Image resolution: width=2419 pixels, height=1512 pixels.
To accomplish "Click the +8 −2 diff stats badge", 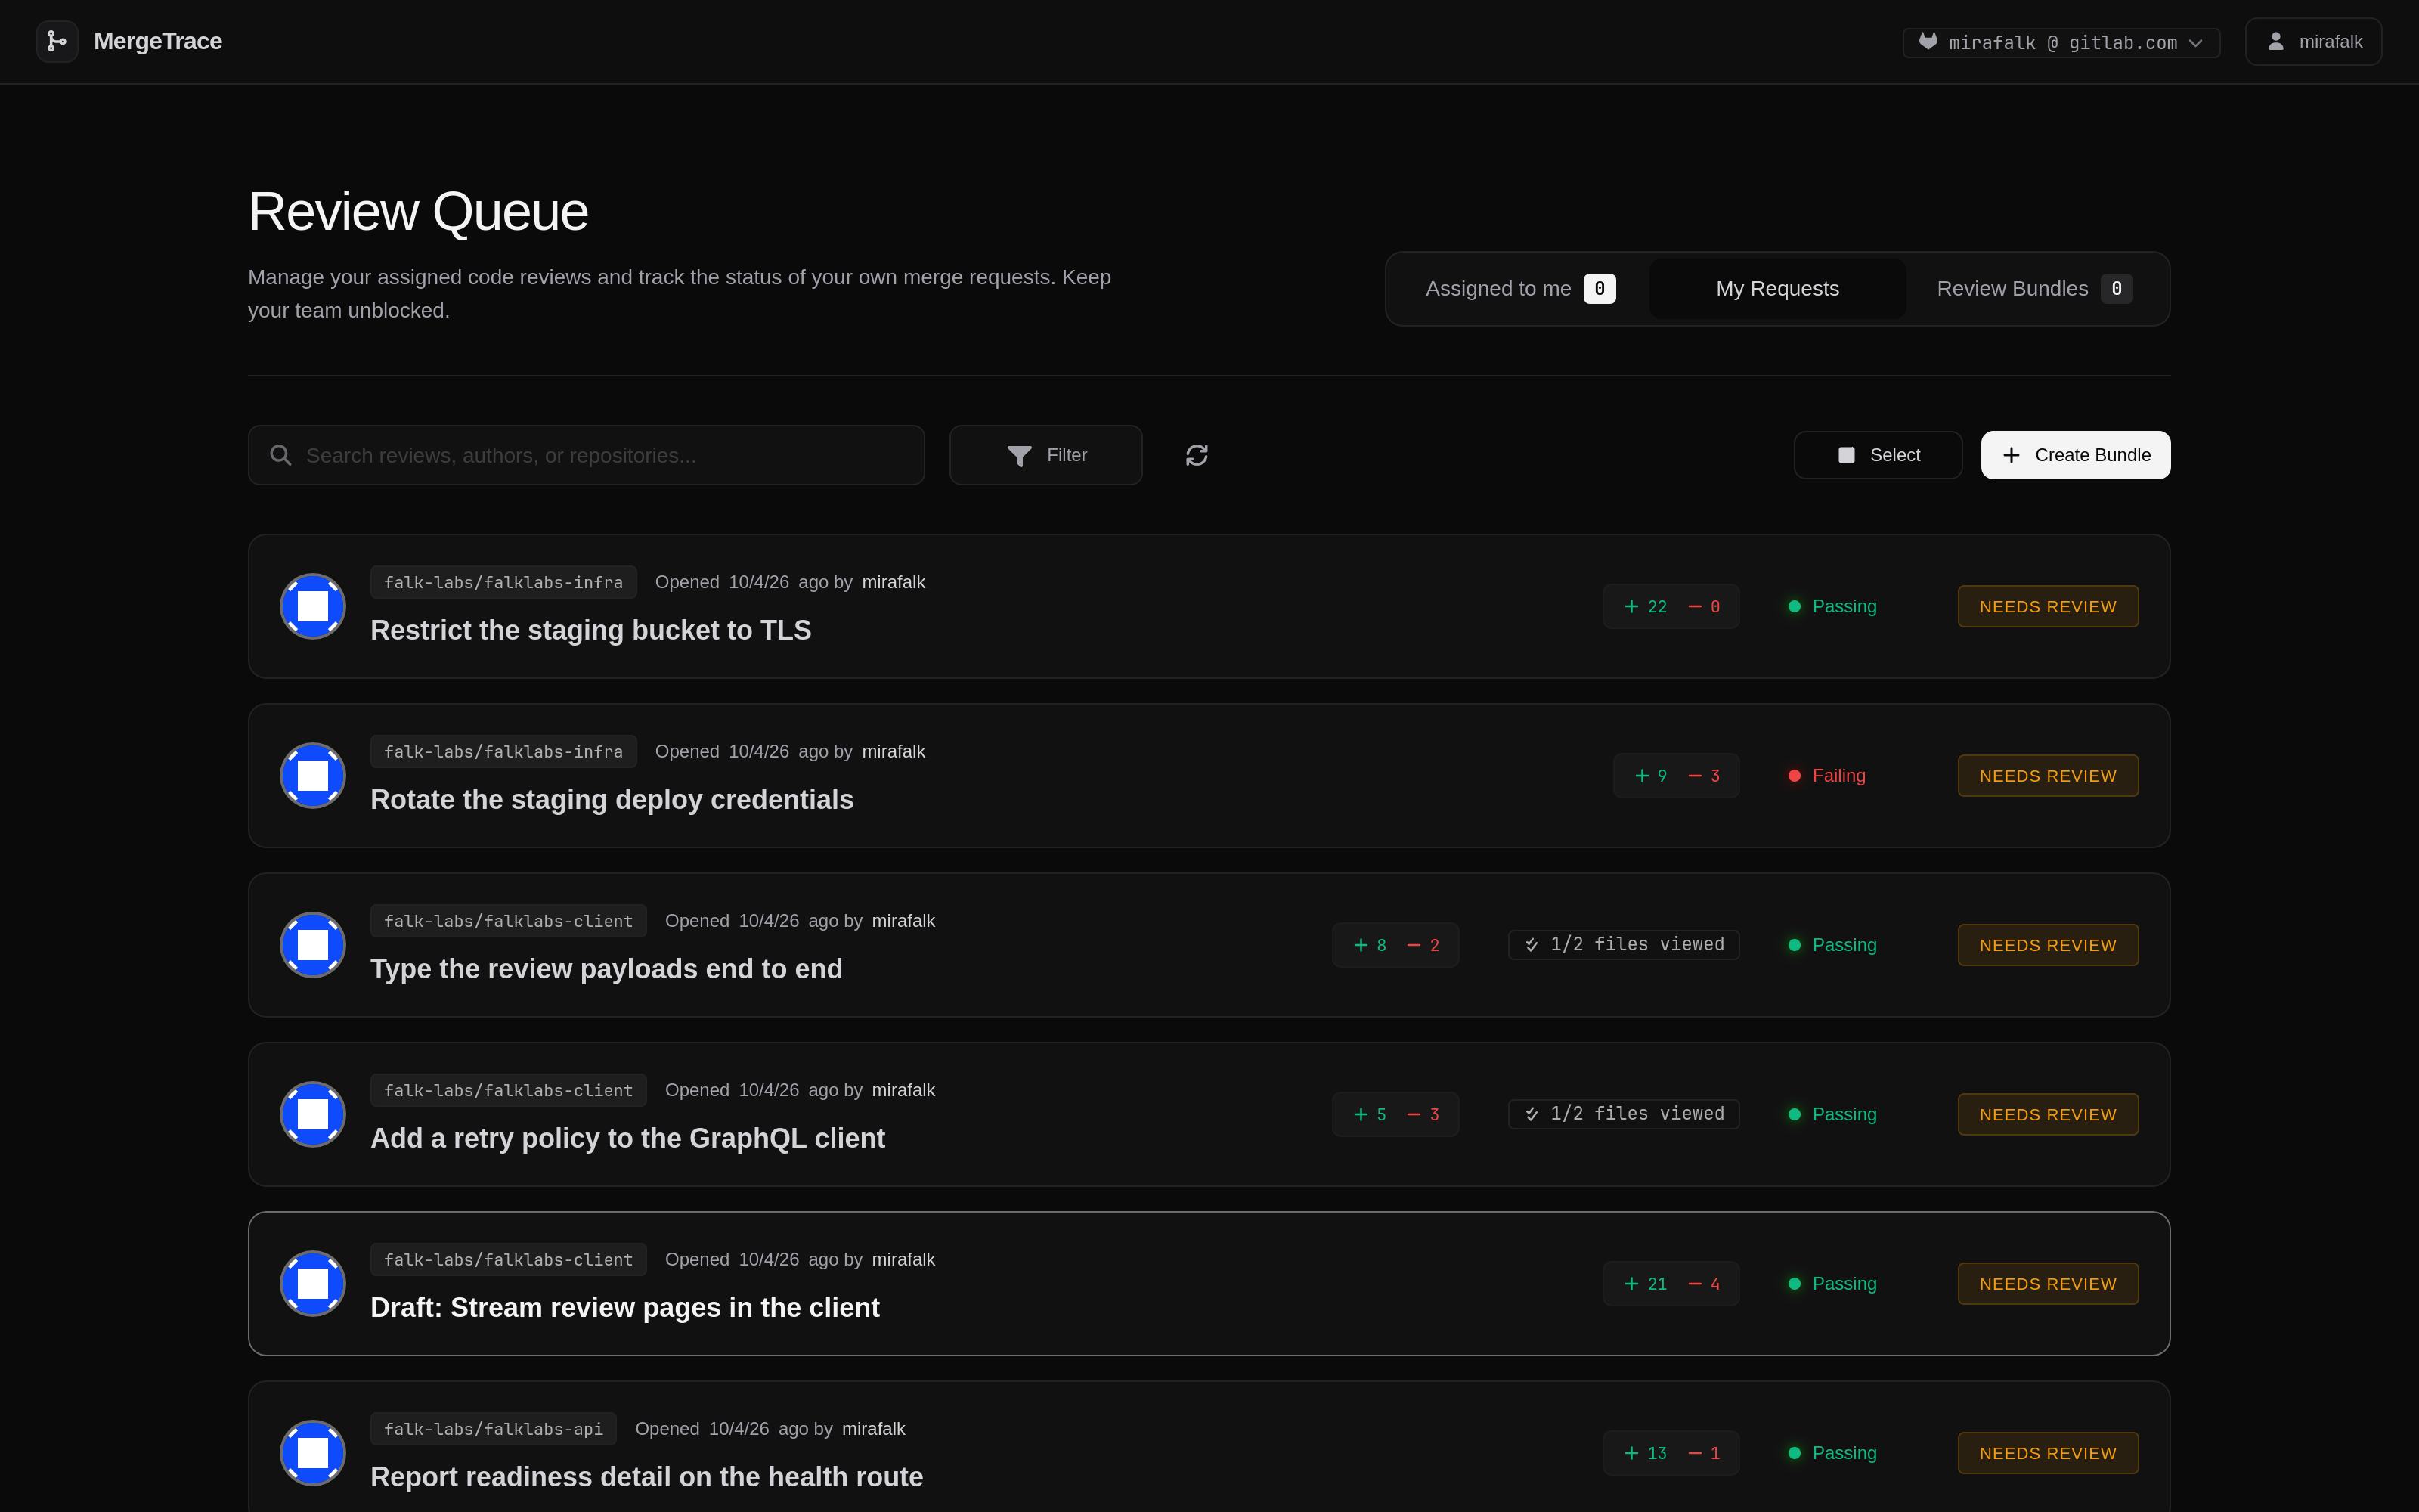I will (1395, 945).
